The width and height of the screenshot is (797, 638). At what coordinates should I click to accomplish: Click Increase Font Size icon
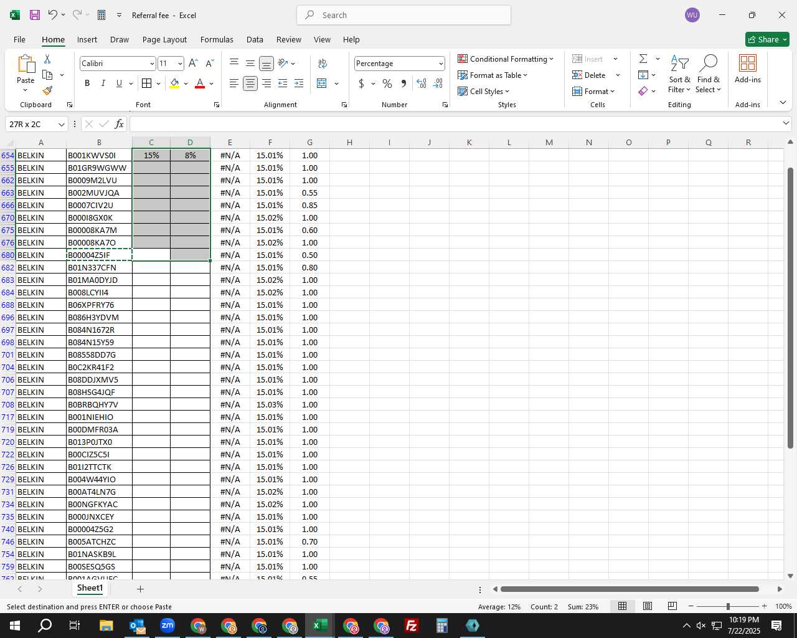point(193,64)
